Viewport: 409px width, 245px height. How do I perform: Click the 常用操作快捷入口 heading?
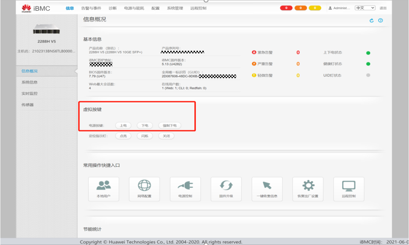(x=101, y=165)
